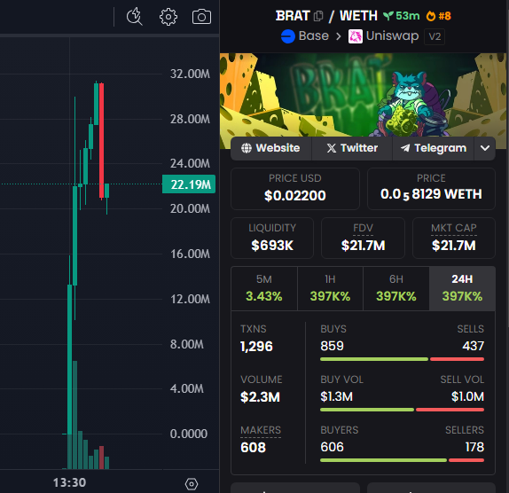Select the 6H timeframe tab
Image resolution: width=509 pixels, height=493 pixels.
click(396, 288)
